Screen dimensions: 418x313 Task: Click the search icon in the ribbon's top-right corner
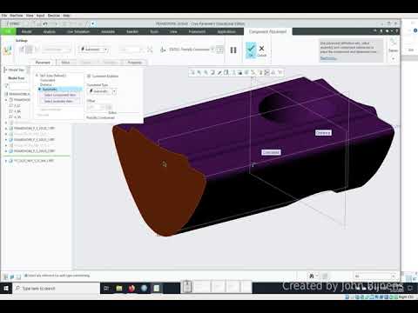(x=381, y=30)
